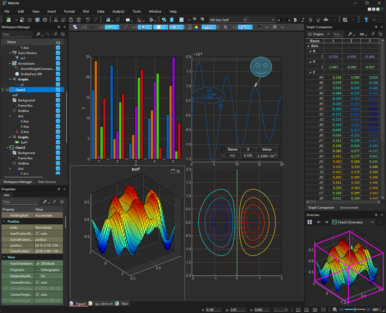
Task: Toggle visibility of Chart3
Action: pos(58,147)
